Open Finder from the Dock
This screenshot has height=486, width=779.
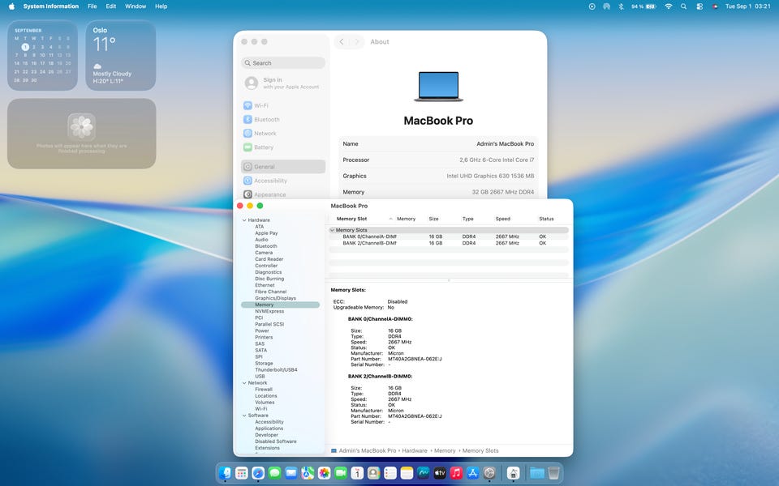click(x=225, y=473)
